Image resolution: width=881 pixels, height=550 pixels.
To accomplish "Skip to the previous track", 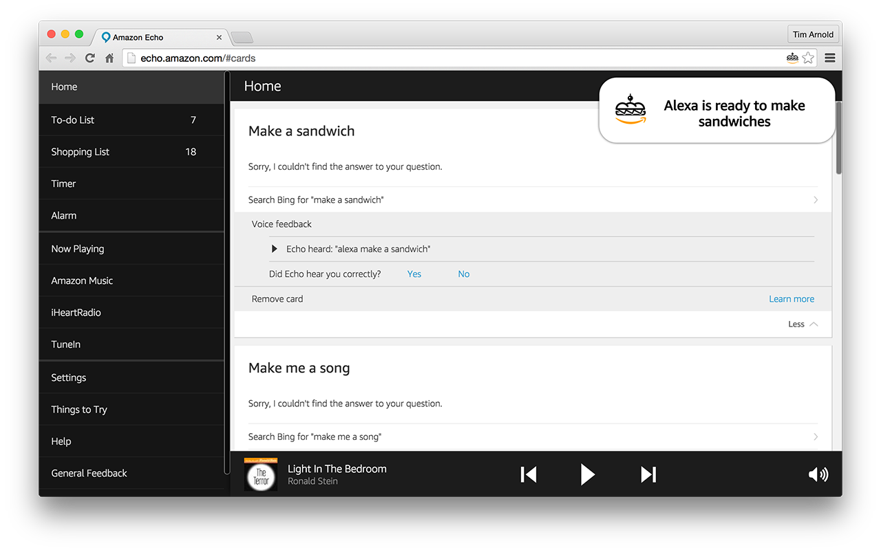I will click(x=529, y=474).
